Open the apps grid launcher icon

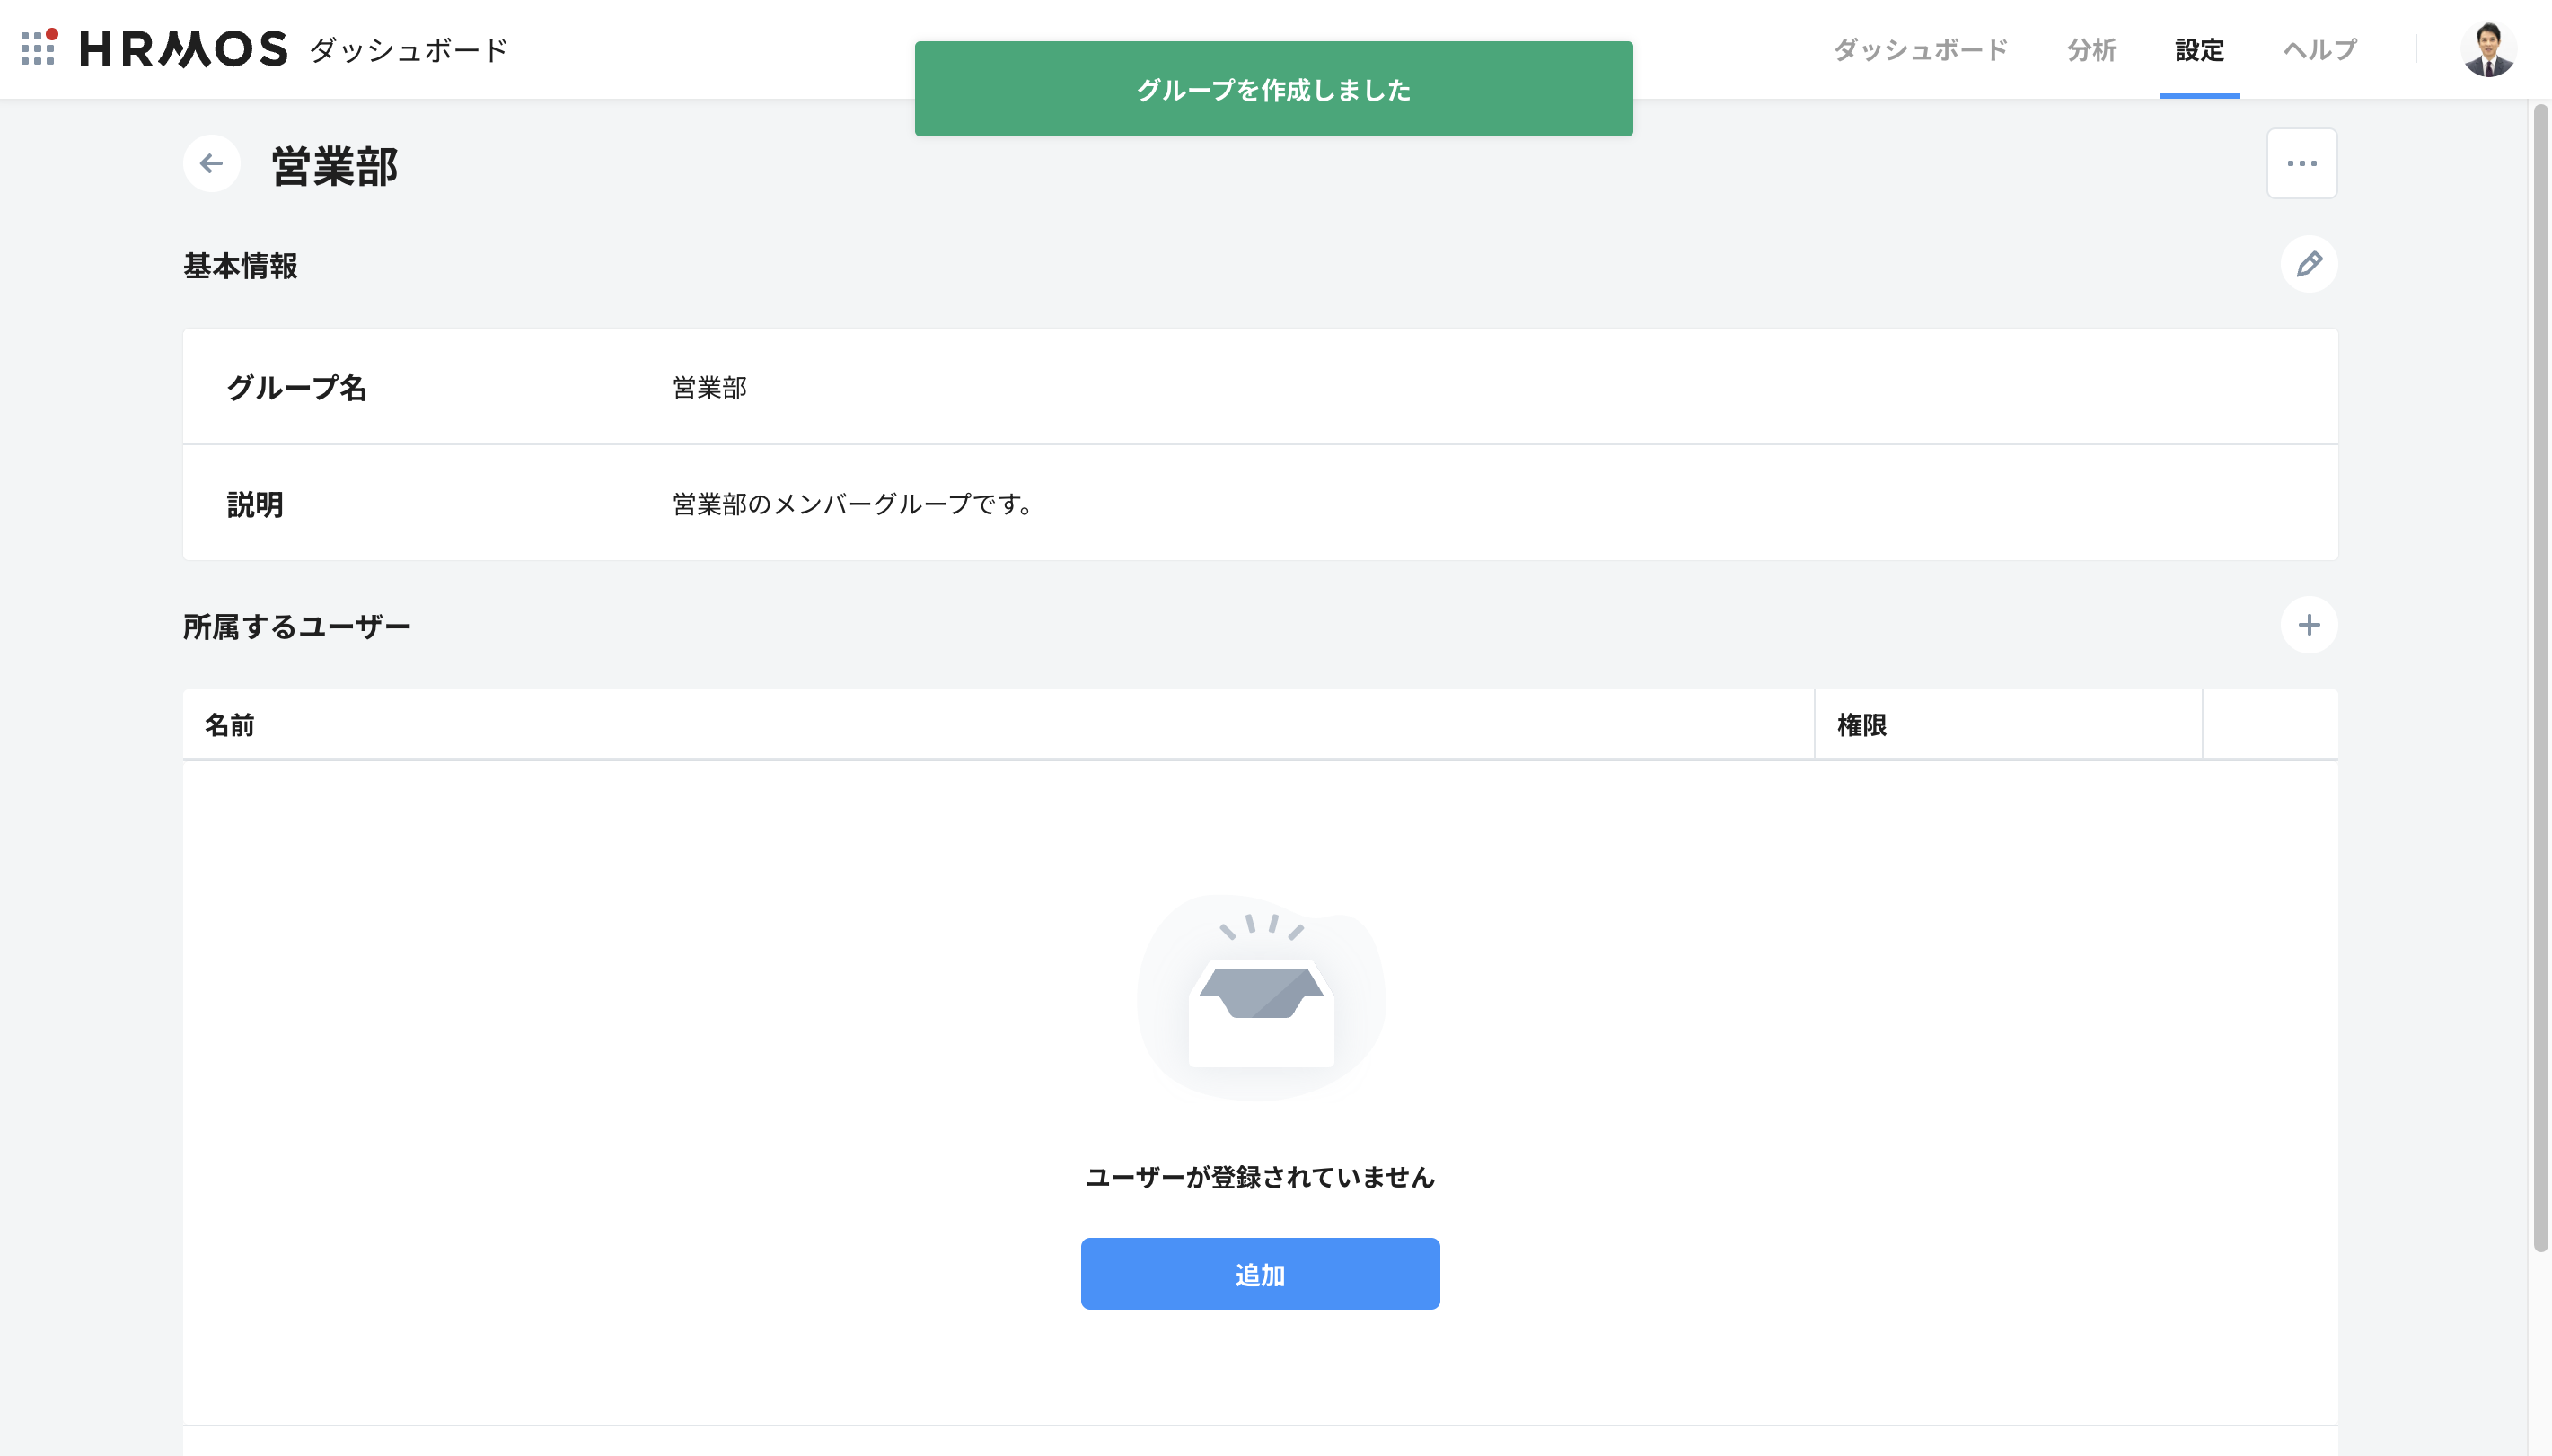tap(39, 47)
